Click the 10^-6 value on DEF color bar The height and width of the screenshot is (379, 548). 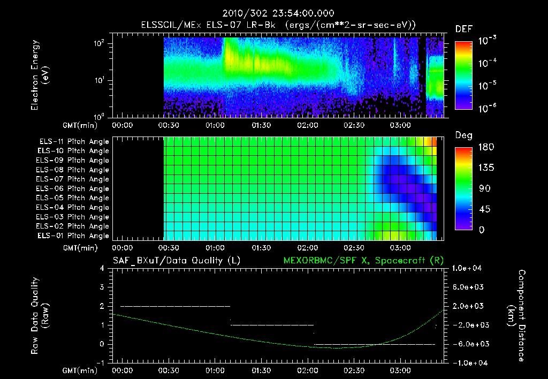[488, 108]
